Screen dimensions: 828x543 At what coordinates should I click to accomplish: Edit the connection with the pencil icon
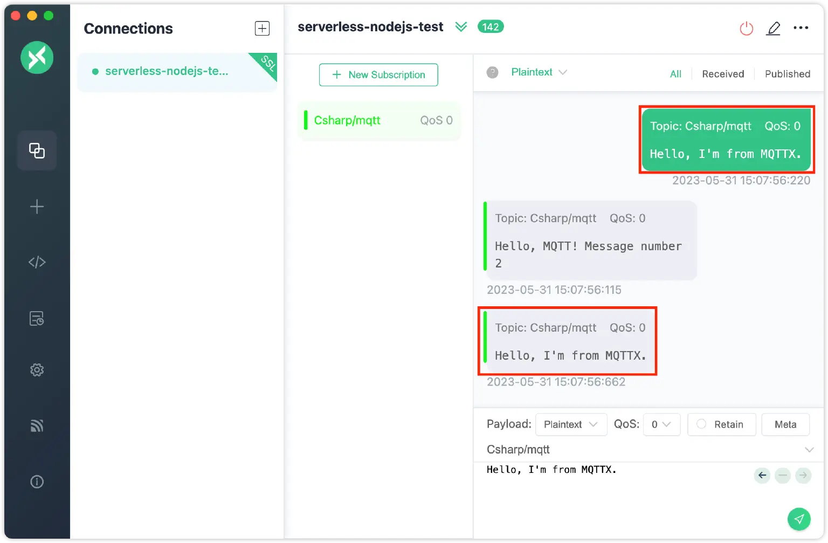point(773,28)
